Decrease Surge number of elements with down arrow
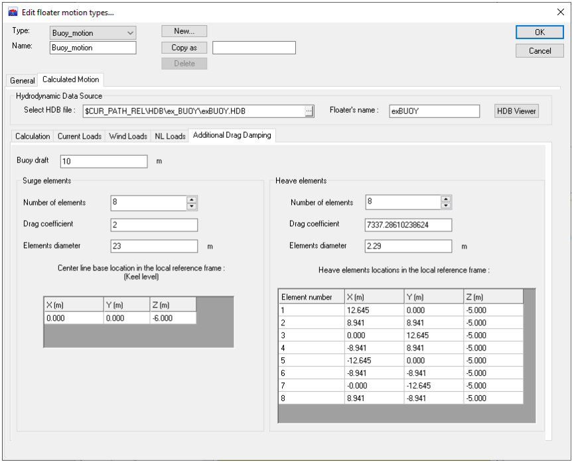 point(192,206)
